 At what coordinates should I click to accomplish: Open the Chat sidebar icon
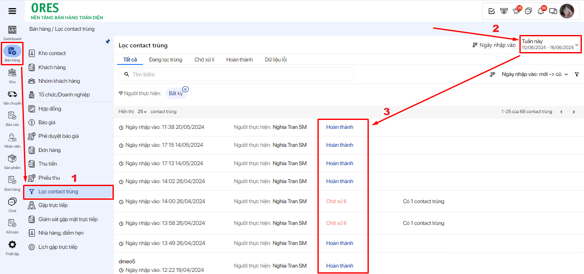click(x=12, y=204)
